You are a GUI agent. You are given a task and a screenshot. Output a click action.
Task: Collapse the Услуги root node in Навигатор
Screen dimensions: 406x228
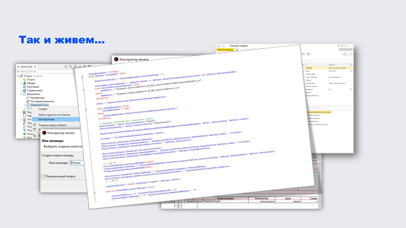pos(18,76)
